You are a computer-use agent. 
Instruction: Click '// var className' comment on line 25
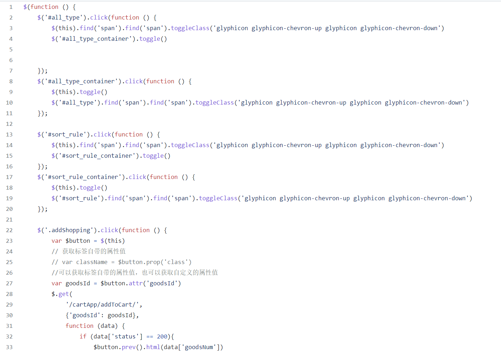pos(122,262)
